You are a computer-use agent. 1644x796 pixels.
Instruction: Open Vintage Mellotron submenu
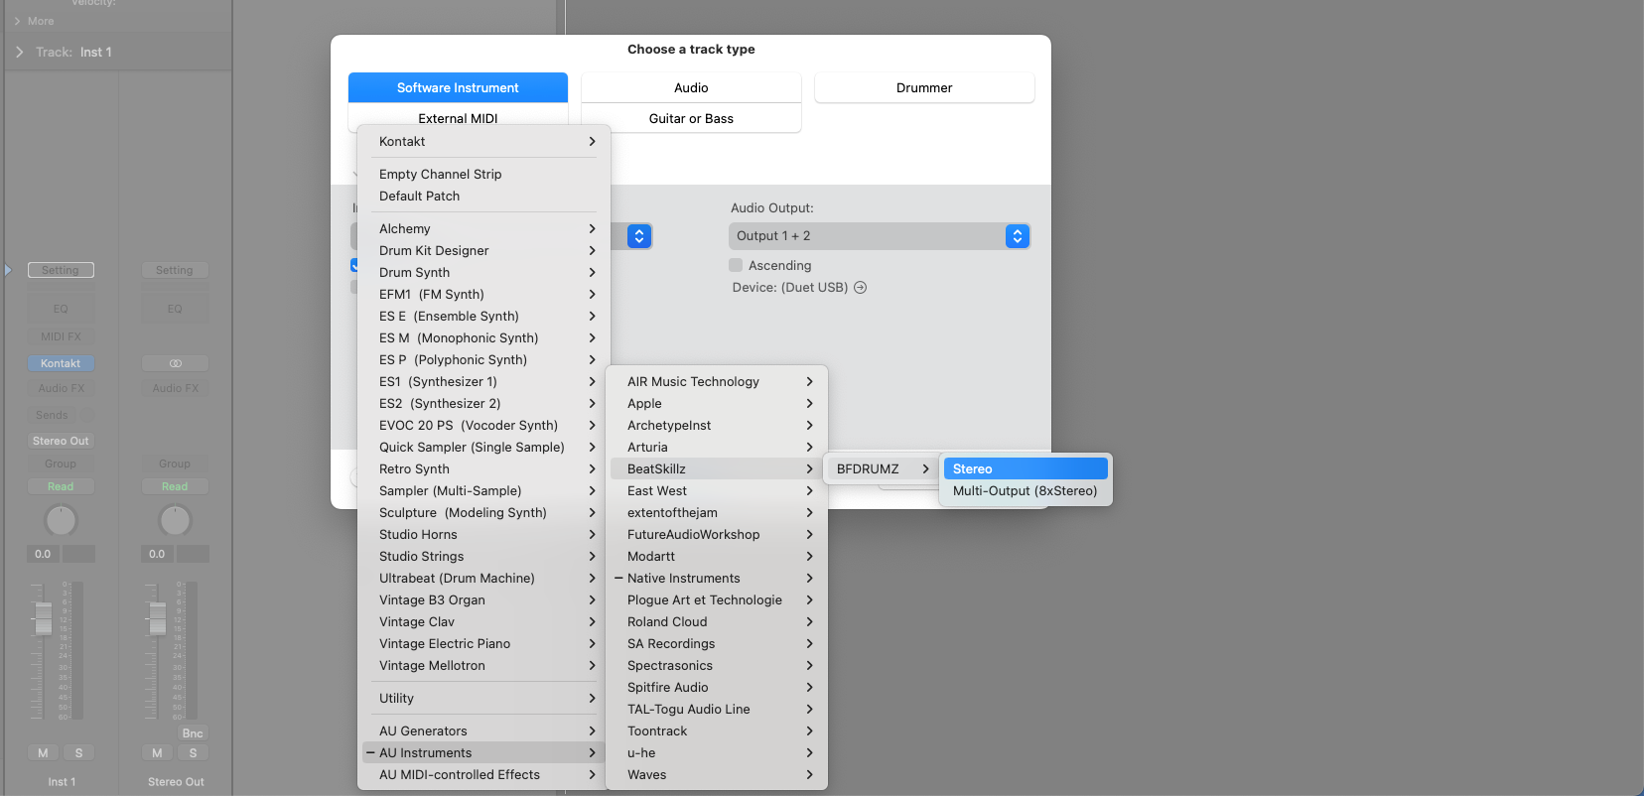click(x=484, y=665)
